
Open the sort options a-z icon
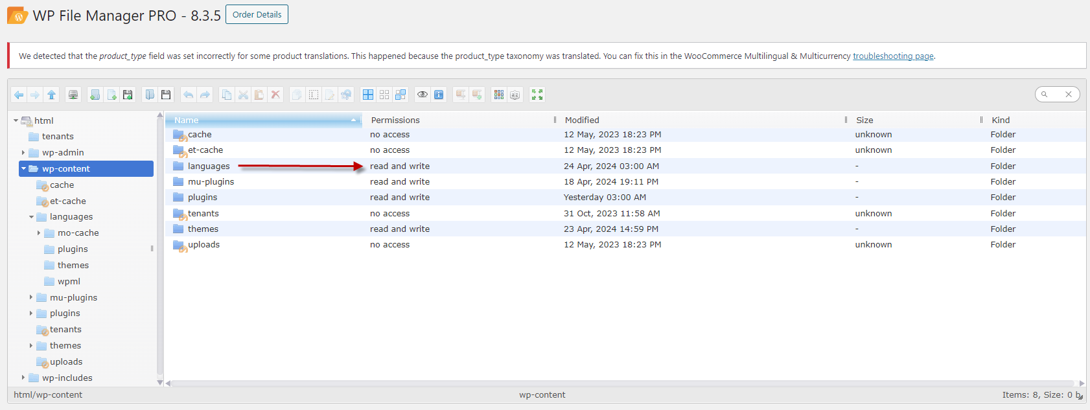tap(515, 95)
